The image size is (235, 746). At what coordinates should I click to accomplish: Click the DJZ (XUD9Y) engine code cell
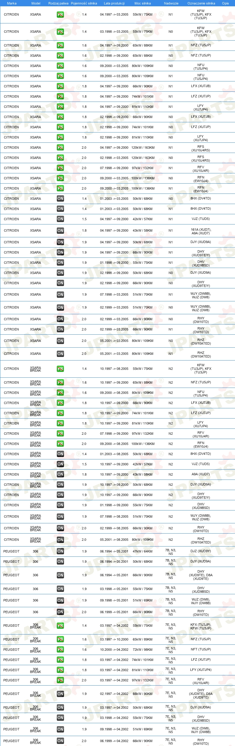(201, 551)
